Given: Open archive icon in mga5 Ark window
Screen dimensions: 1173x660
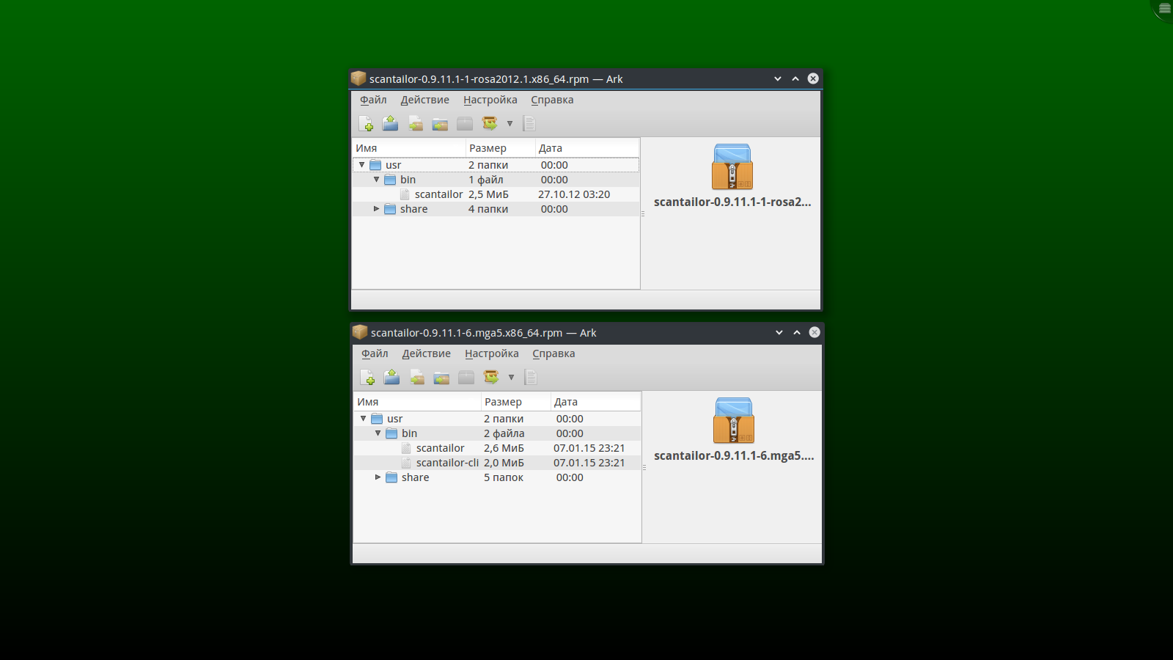Looking at the screenshot, I should pyautogui.click(x=392, y=377).
